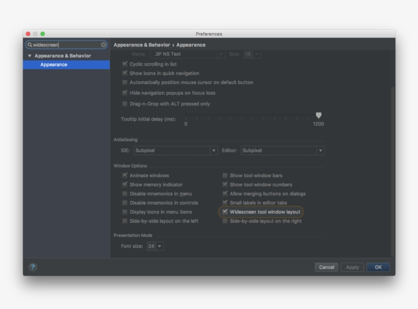Viewport: 418px width, 309px height.
Task: Toggle Animate windows option
Action: (124, 175)
